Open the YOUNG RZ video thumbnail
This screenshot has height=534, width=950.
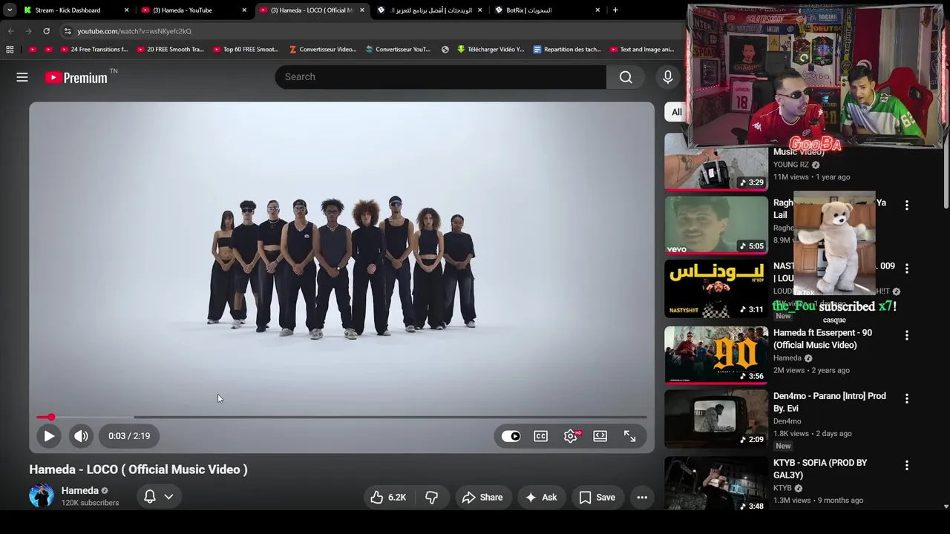pos(716,162)
